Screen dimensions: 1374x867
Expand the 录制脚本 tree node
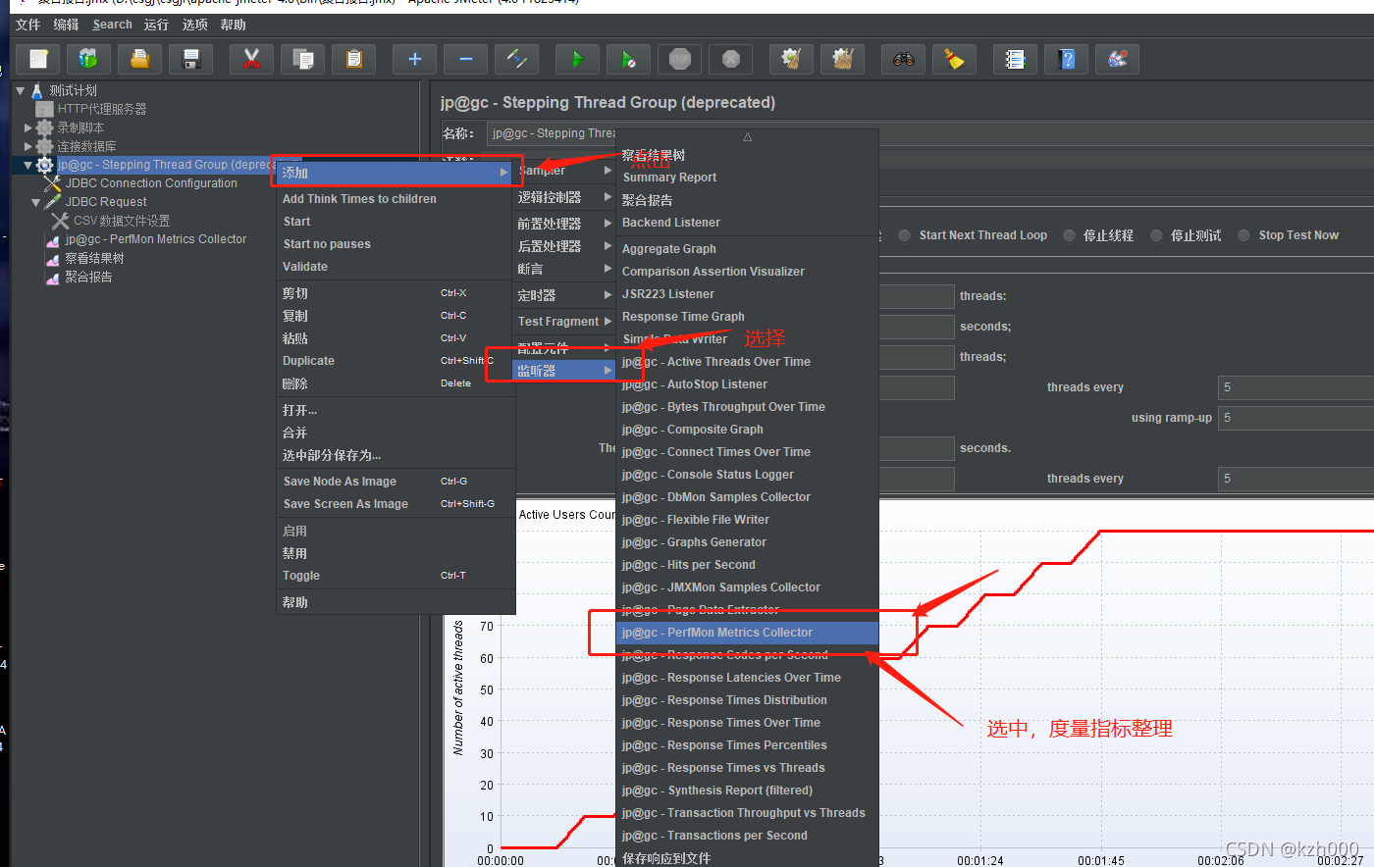(28, 127)
